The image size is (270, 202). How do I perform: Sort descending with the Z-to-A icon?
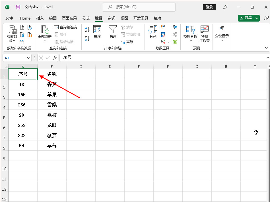coord(87,38)
